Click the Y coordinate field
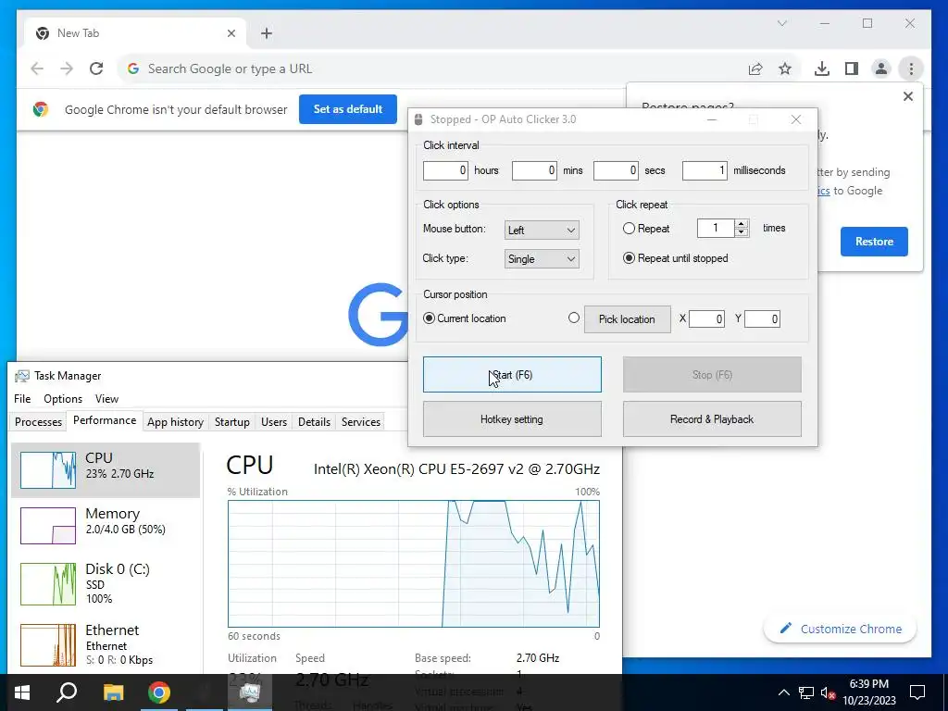Image resolution: width=948 pixels, height=711 pixels. click(762, 318)
